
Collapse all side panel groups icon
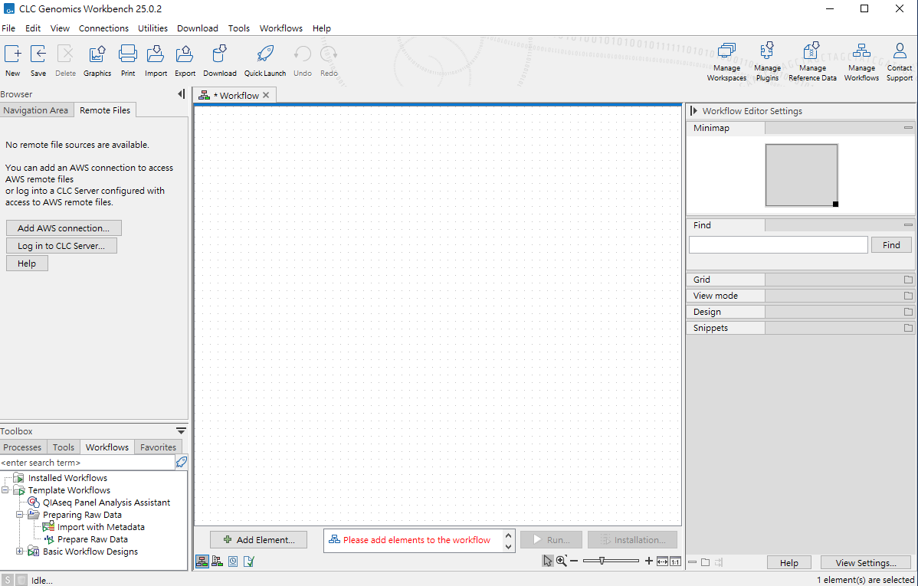click(x=693, y=562)
